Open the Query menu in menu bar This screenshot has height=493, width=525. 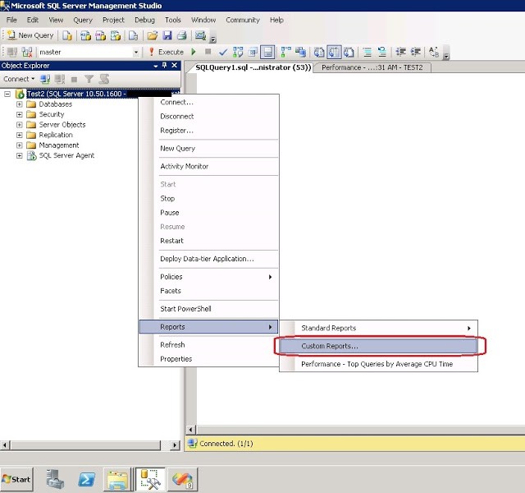tap(82, 20)
